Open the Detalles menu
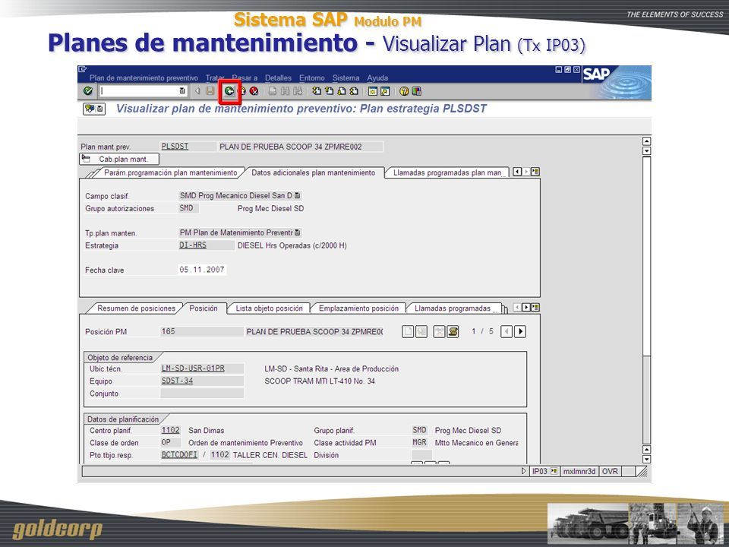The width and height of the screenshot is (729, 547). (x=278, y=77)
